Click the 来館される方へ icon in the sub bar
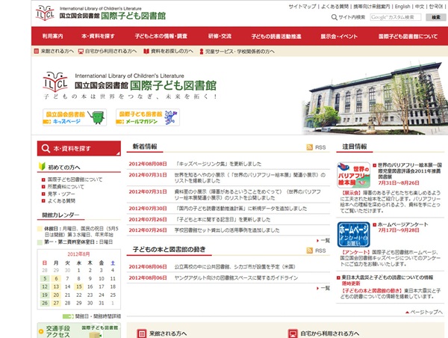Screen dimensions: 448x338 tap(37, 52)
